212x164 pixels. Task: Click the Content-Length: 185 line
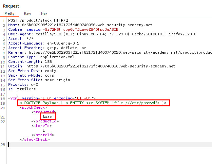(x=30, y=62)
